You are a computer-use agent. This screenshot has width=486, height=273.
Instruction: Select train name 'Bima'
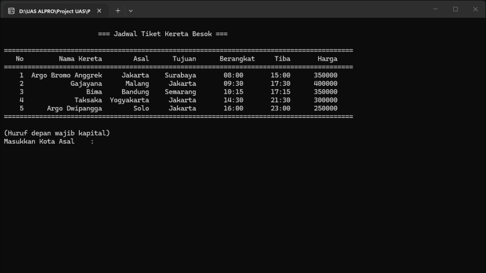tap(94, 92)
